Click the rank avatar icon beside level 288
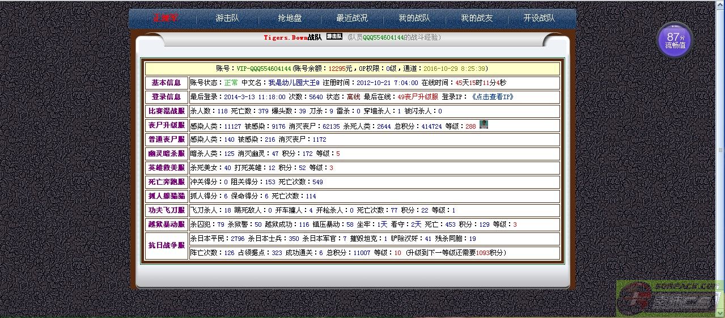 (484, 125)
